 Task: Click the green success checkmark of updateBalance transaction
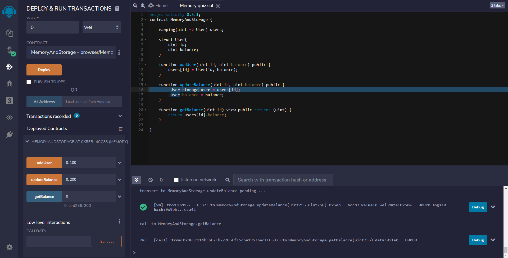tap(143, 207)
